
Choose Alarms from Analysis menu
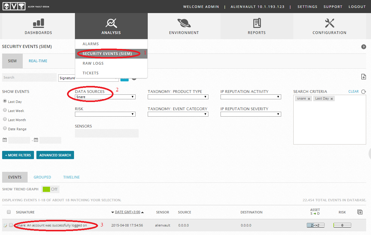click(111, 44)
